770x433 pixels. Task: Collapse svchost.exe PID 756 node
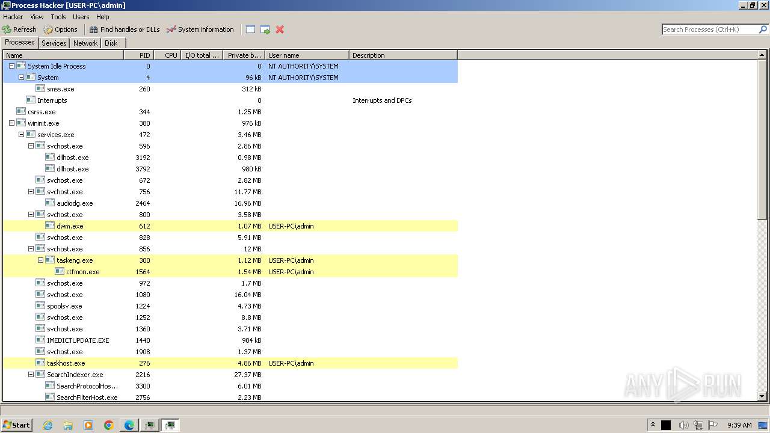click(x=31, y=192)
